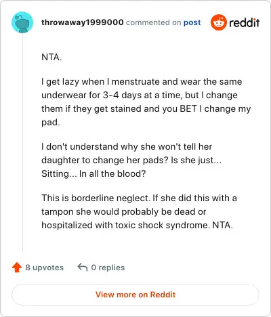Open the throwaway1999000 user profile
Viewport: 271px width, 317px height.
[x=83, y=22]
